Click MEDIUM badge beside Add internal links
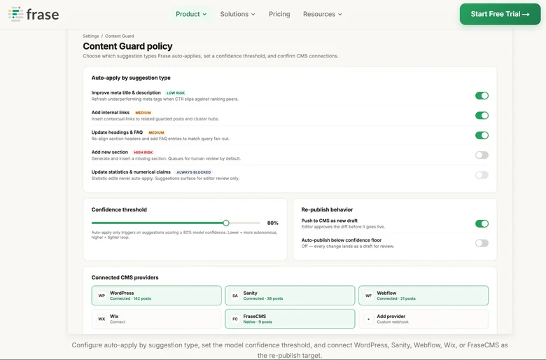The width and height of the screenshot is (546, 360). 143,113
